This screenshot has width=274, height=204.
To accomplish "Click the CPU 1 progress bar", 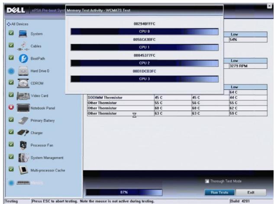I will [x=145, y=47].
